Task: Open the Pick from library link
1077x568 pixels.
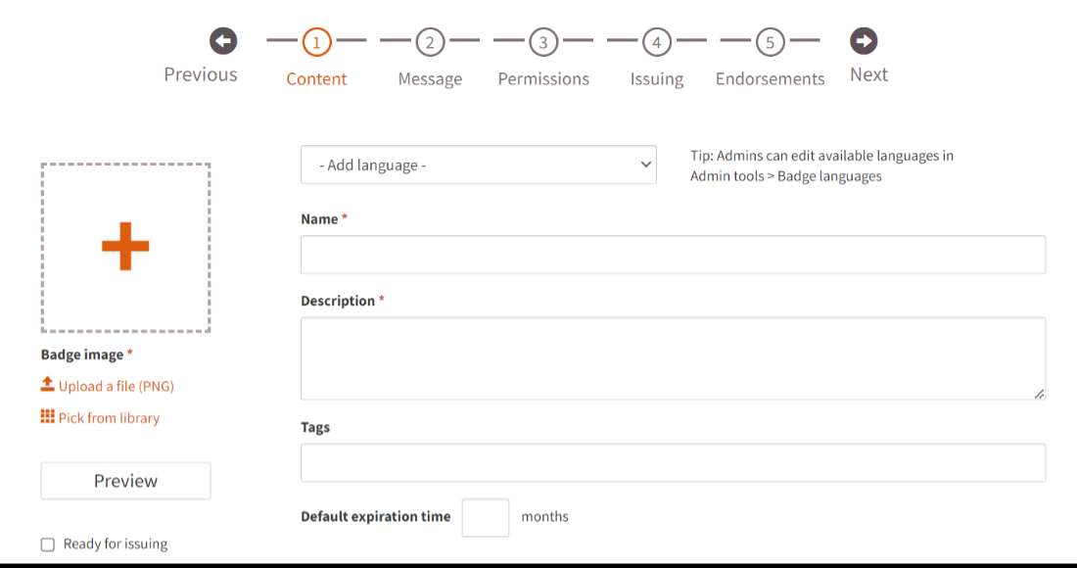Action: [x=110, y=417]
